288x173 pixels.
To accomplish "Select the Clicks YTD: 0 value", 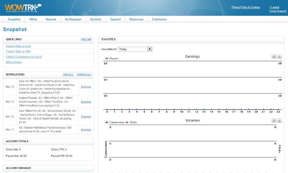I will 59,150.
